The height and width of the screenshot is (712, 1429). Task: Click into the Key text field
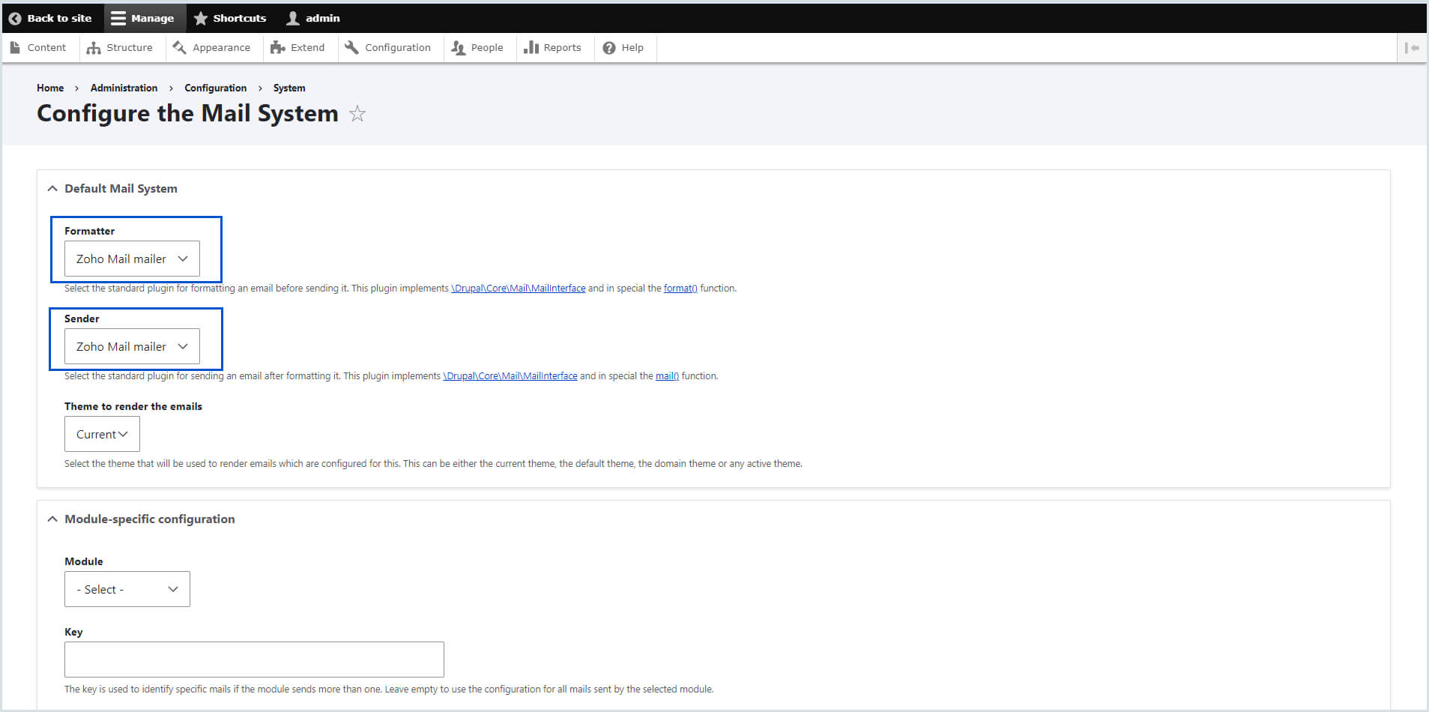[254, 660]
